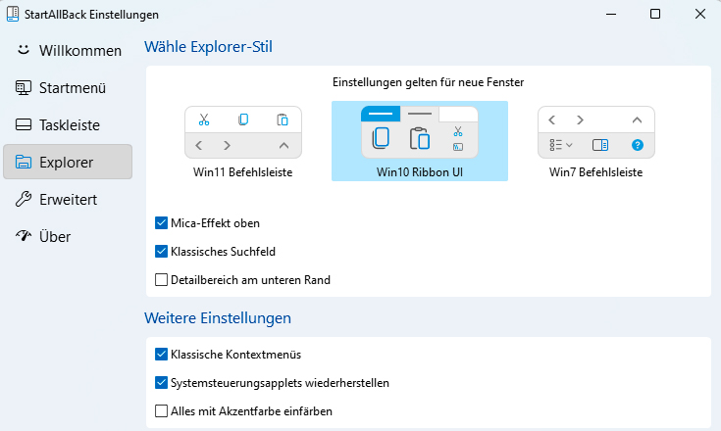Screen dimensions: 721x431
Task: Uncheck Klassisches Suchfeld
Action: (x=161, y=252)
